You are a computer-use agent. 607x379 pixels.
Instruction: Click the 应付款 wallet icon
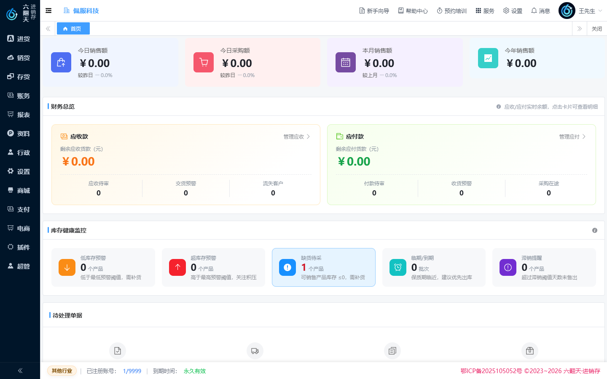point(340,136)
